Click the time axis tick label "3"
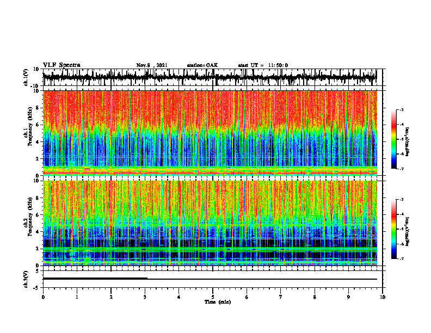Viewport: 431px width, 333px height. pos(145,297)
